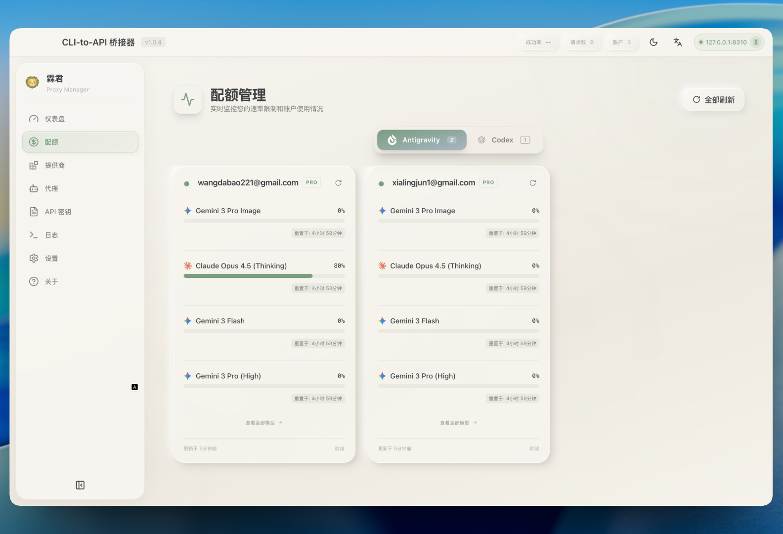Open the language translation switcher
The height and width of the screenshot is (534, 783).
tap(678, 43)
